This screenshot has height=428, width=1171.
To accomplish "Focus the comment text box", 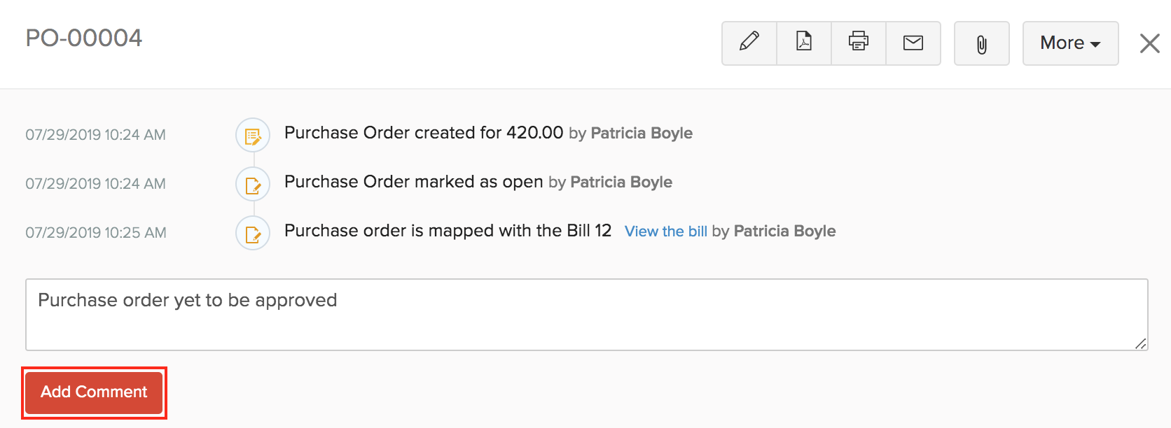I will 586,315.
